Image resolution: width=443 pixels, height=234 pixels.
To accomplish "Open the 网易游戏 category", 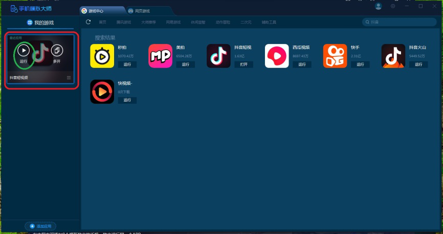I will coord(173,22).
